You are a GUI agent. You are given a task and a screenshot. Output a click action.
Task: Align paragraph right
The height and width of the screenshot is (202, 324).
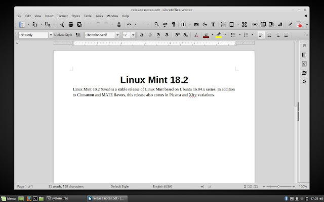point(278,35)
